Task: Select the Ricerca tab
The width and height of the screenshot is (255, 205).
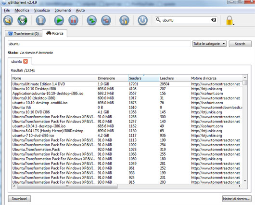Action: [x=55, y=33]
